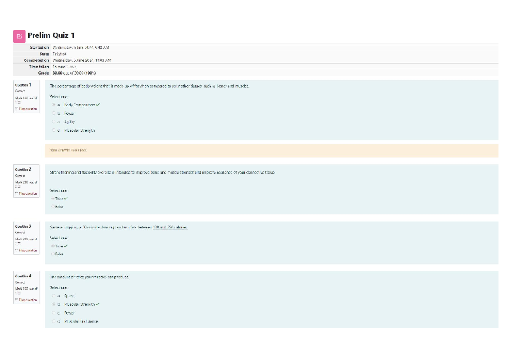This screenshot has width=507, height=358.
Task: Click the flag icon for Question 2
Action: tap(16, 193)
